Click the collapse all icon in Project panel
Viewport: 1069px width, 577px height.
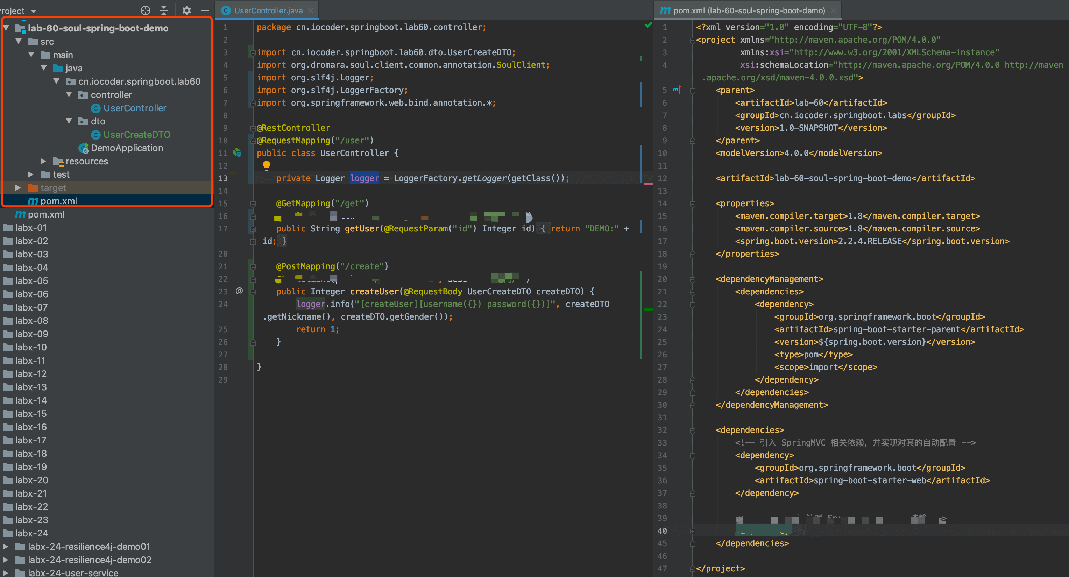164,10
